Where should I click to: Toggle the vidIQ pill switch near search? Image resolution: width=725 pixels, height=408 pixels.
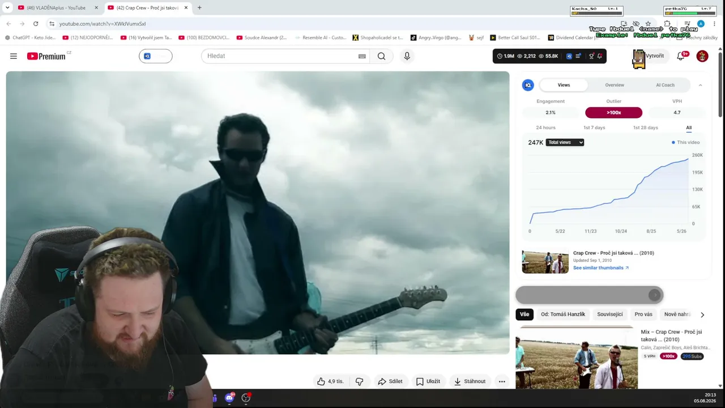coord(156,56)
